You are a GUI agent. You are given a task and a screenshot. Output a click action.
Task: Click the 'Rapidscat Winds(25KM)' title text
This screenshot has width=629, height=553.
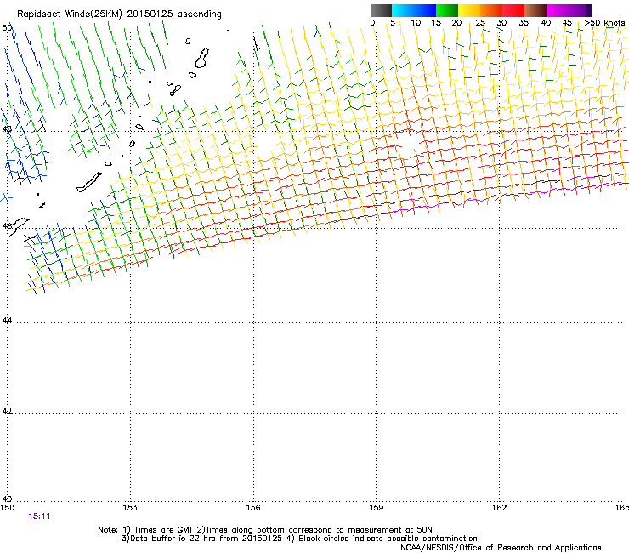click(70, 14)
